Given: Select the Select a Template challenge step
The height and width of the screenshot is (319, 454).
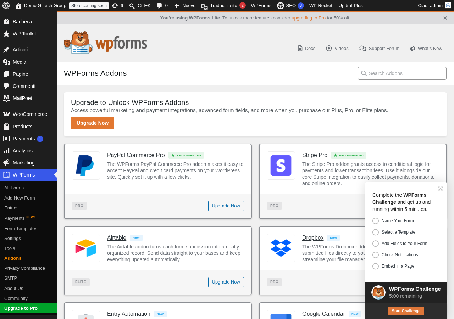Looking at the screenshot, I should coord(394,232).
